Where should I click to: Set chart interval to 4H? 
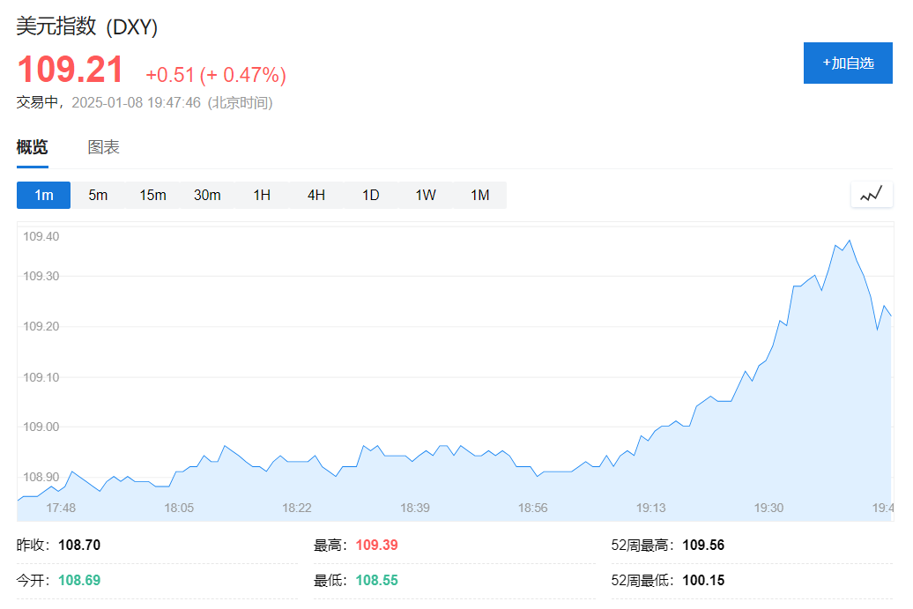tap(316, 195)
